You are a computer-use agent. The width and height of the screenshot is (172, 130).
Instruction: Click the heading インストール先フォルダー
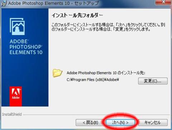(77, 15)
